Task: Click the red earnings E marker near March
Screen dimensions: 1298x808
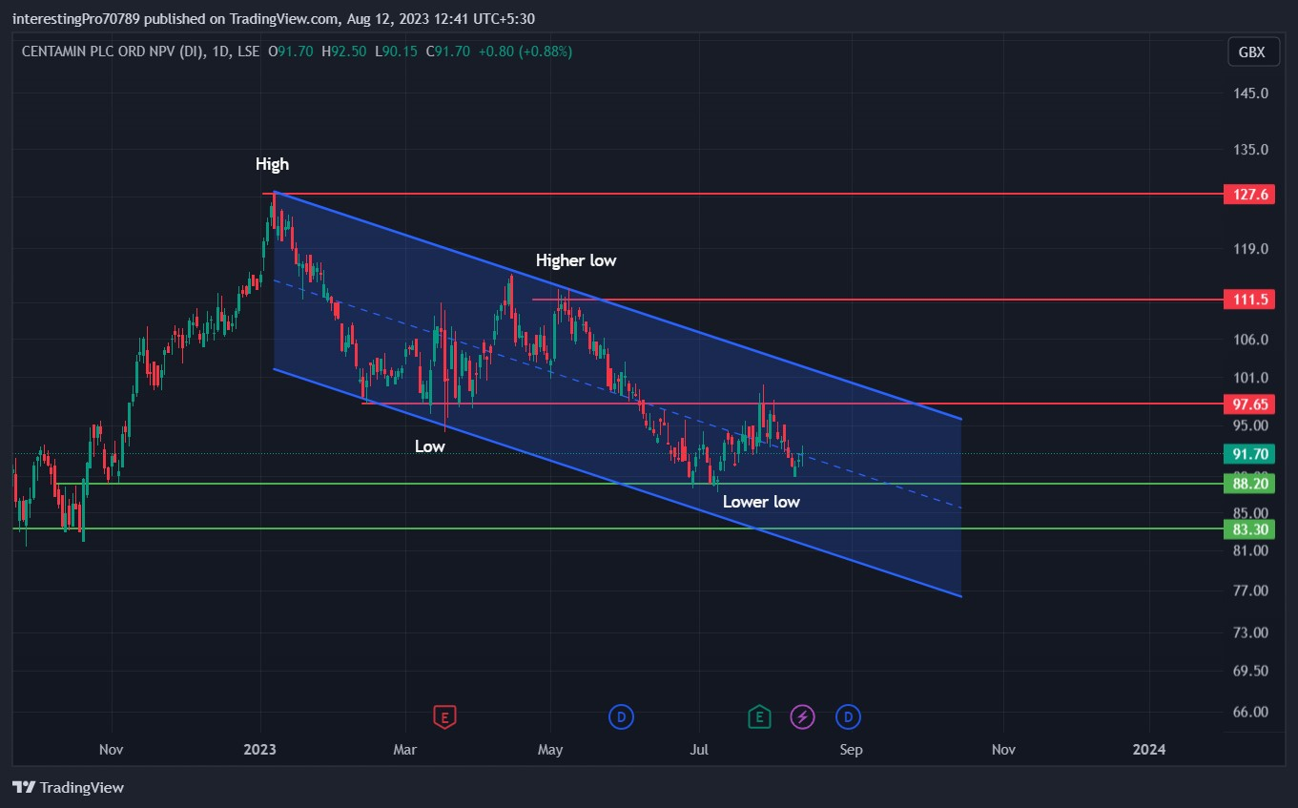Action: (443, 716)
